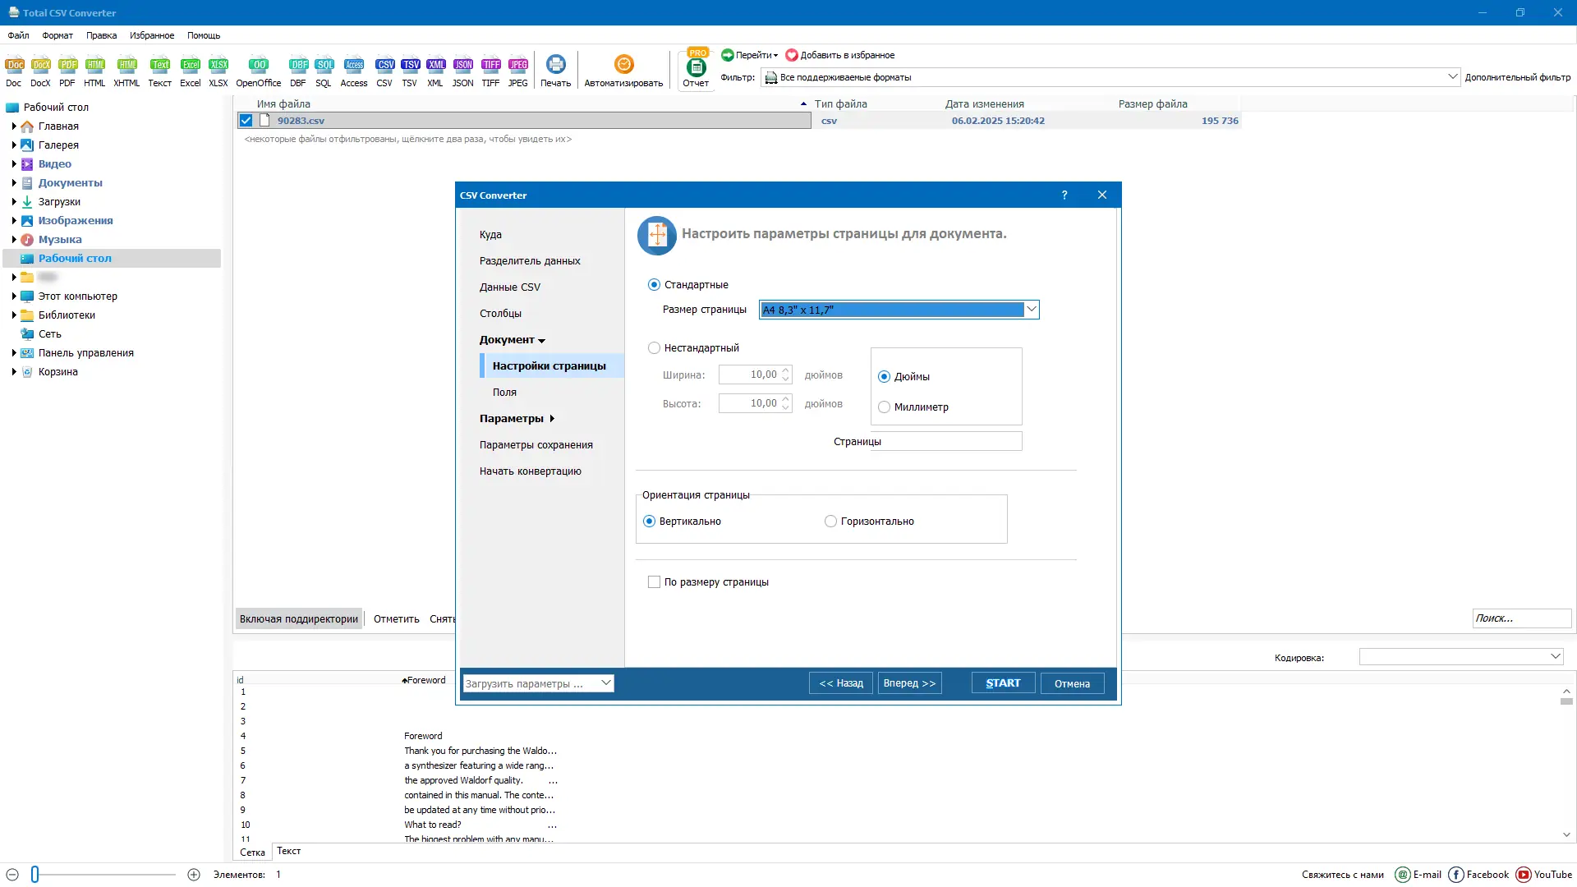
Task: Select the Excel export icon
Action: click(190, 71)
